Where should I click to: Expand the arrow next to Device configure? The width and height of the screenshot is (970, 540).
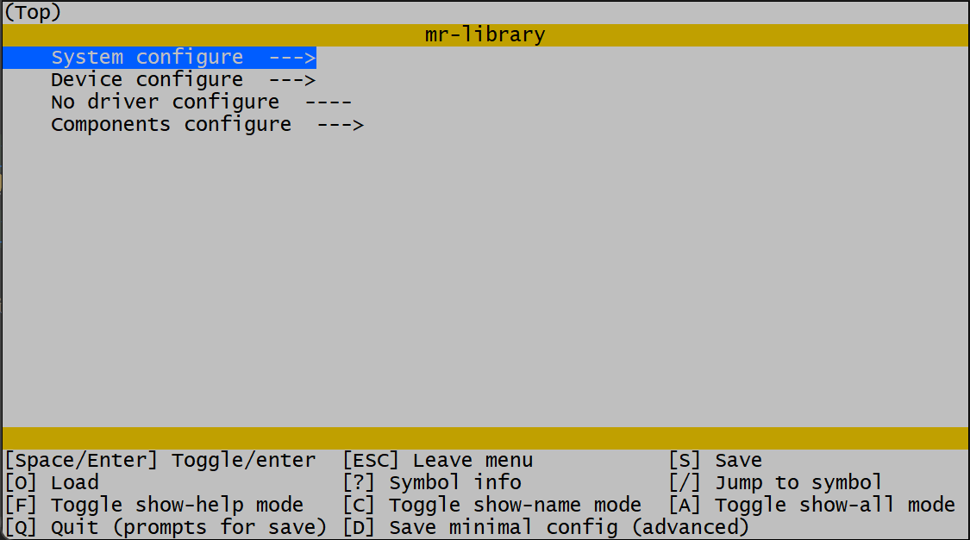click(x=292, y=80)
